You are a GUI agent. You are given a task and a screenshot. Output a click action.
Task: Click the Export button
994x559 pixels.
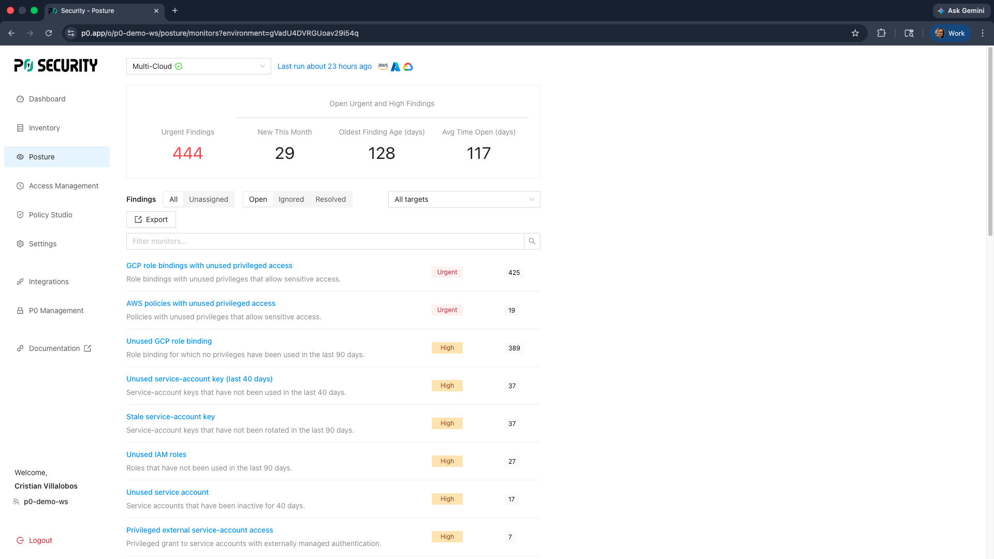151,219
